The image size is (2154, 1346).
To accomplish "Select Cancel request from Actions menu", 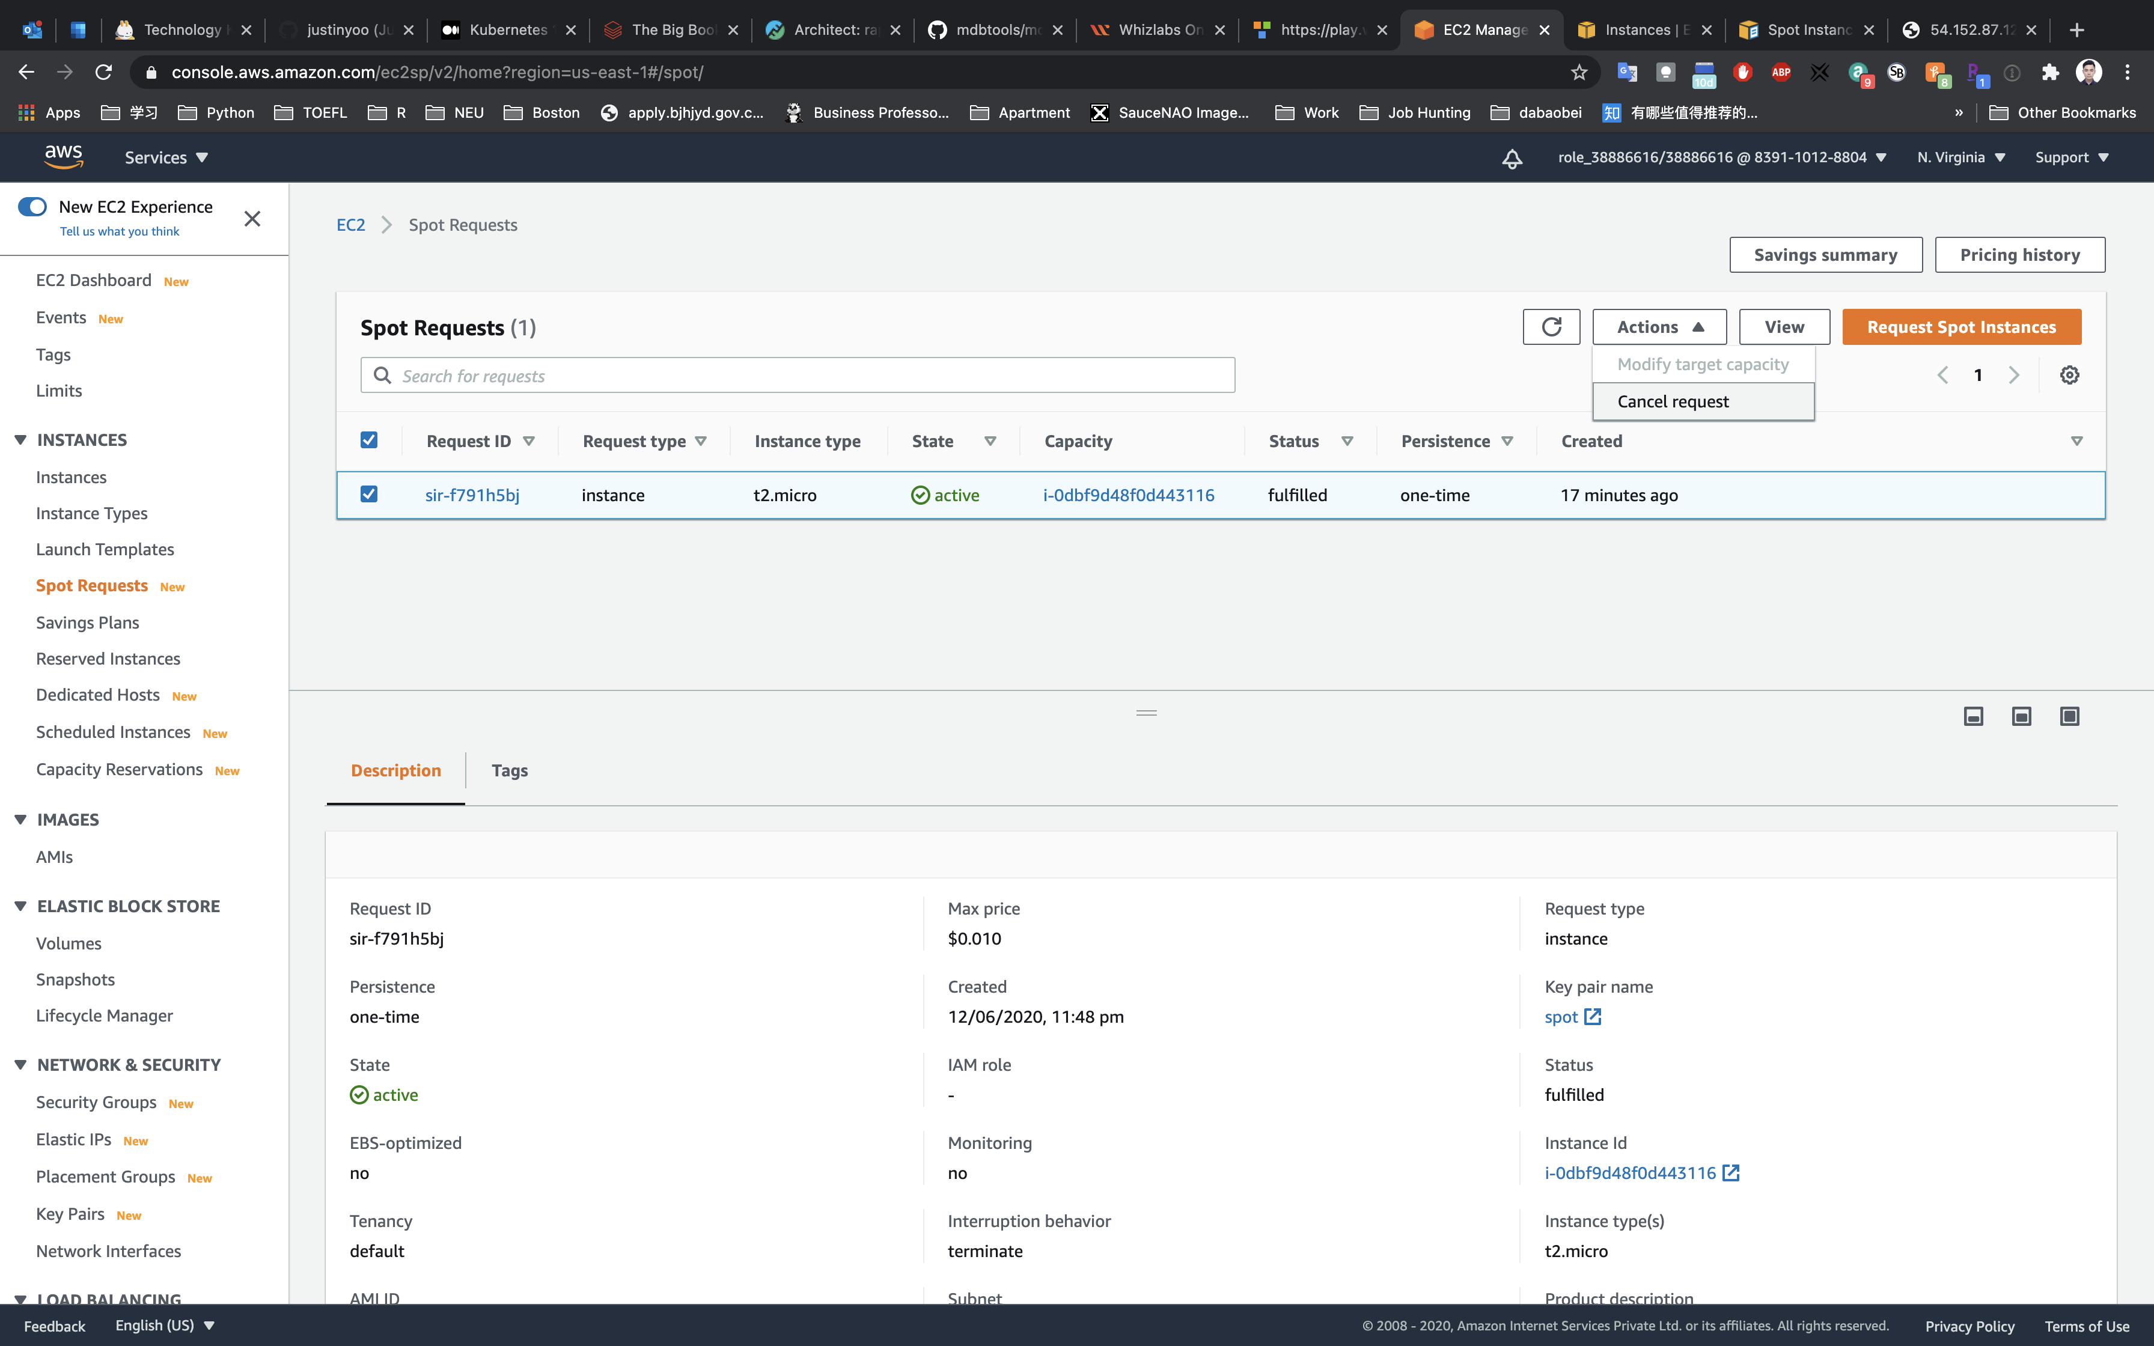I will tap(1673, 401).
